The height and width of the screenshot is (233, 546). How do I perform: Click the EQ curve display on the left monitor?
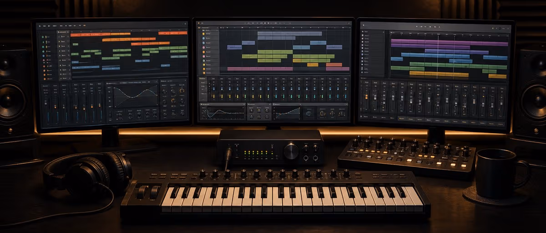coord(136,96)
